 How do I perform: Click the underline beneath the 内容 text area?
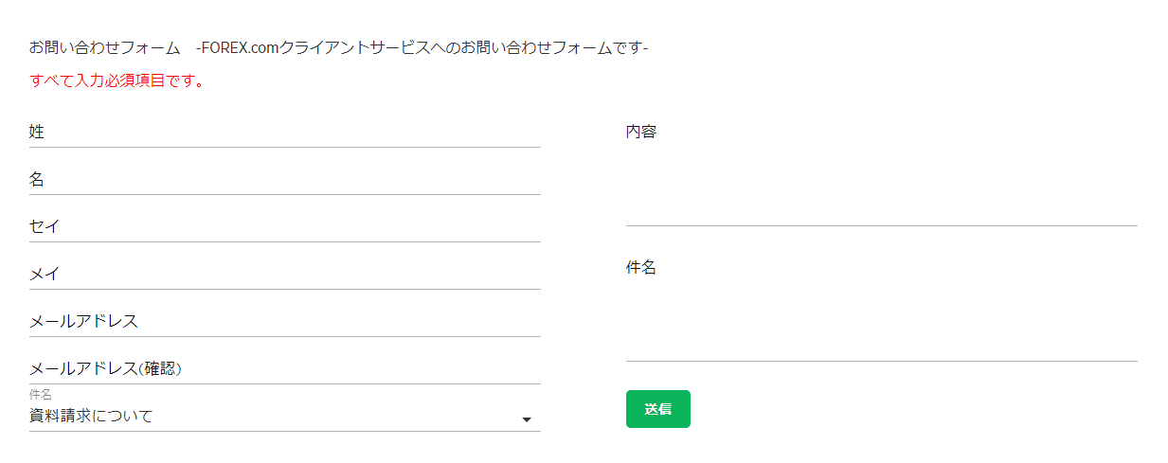coord(881,225)
